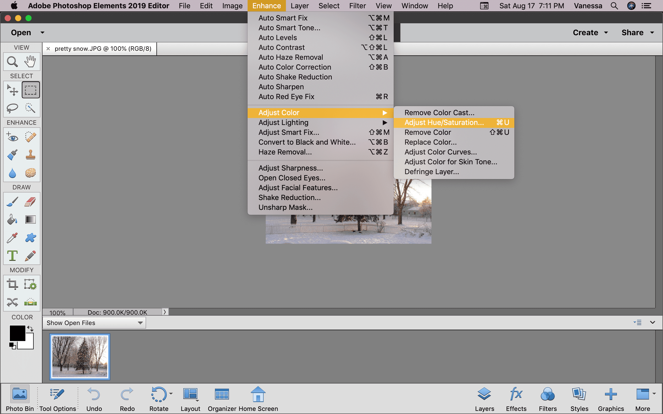663x414 pixels.
Task: Select the Brush tool
Action: 12,202
